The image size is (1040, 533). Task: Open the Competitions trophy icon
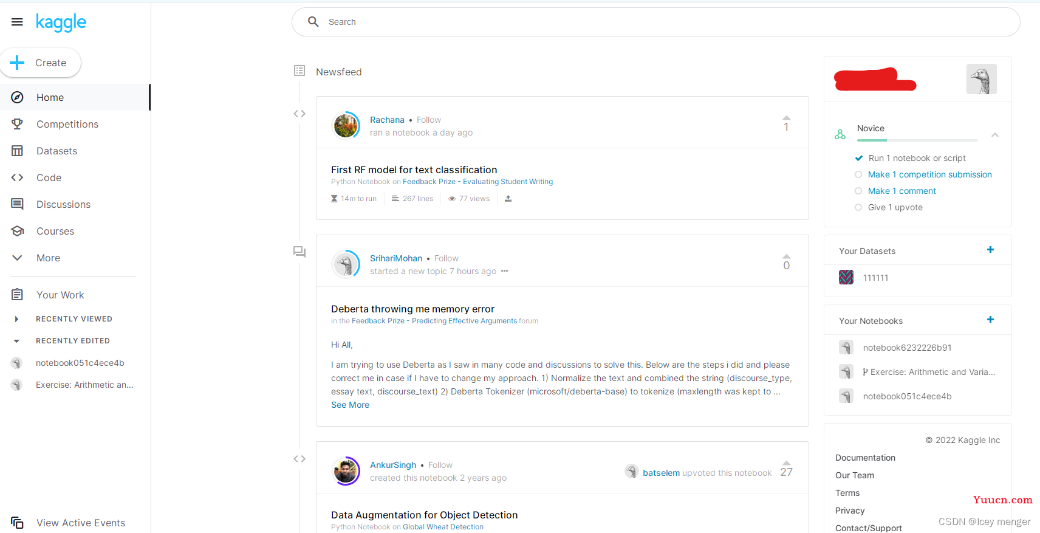pyautogui.click(x=18, y=124)
